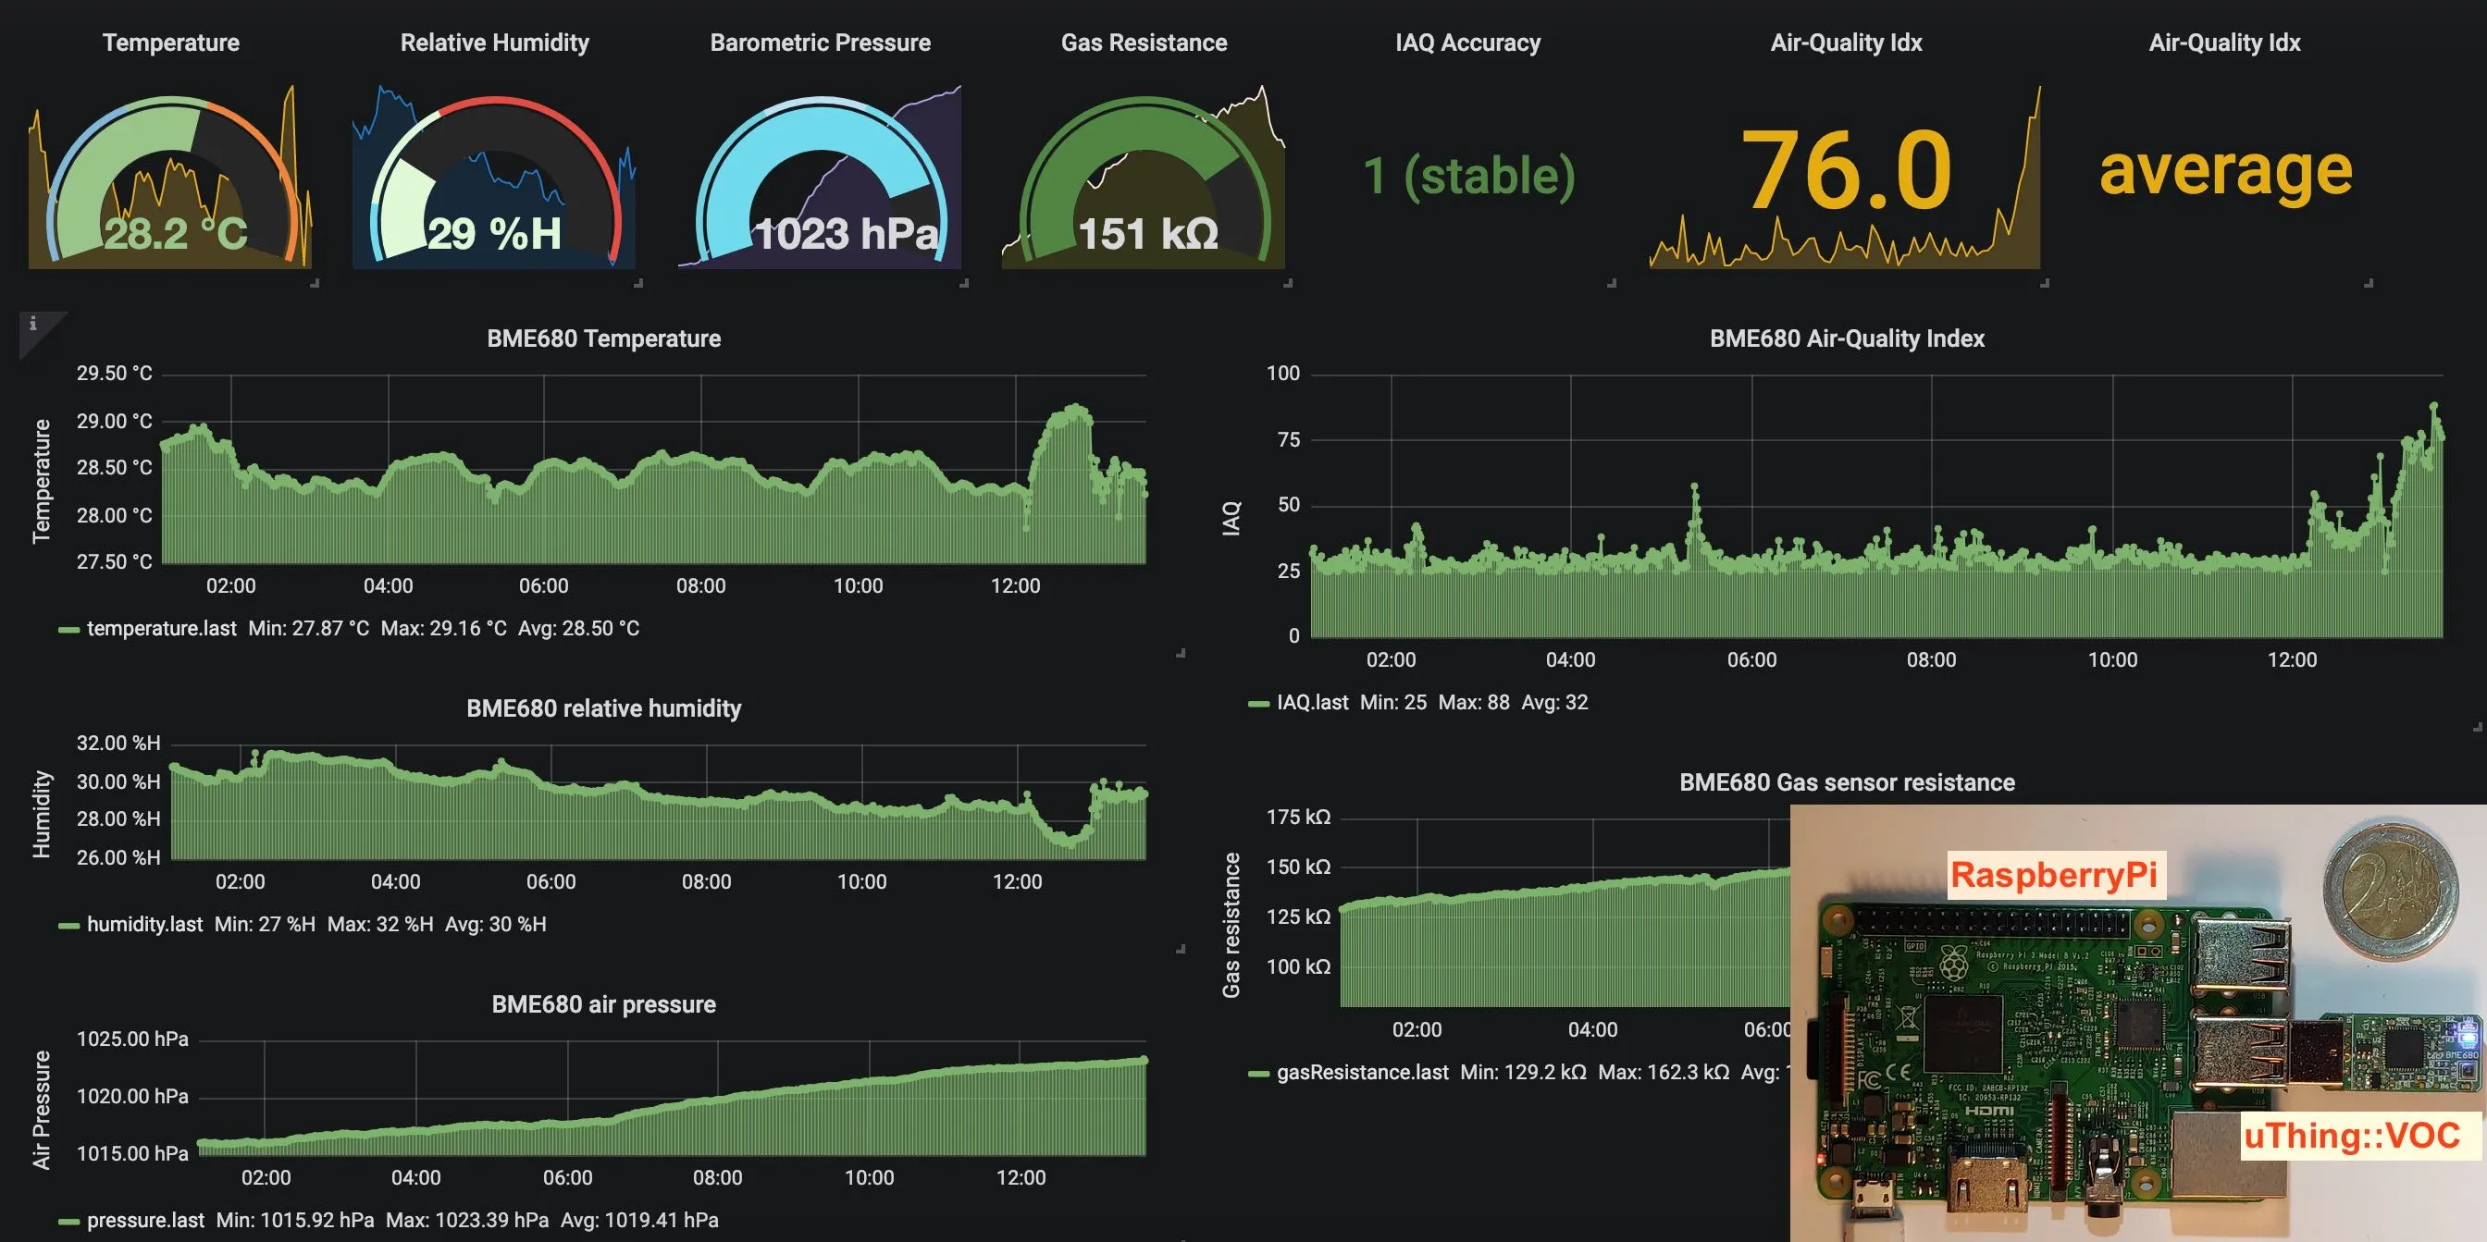
Task: Click the green color line beside pressure.last
Action: (x=68, y=1222)
